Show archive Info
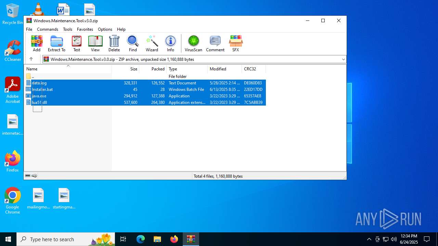 coord(170,43)
